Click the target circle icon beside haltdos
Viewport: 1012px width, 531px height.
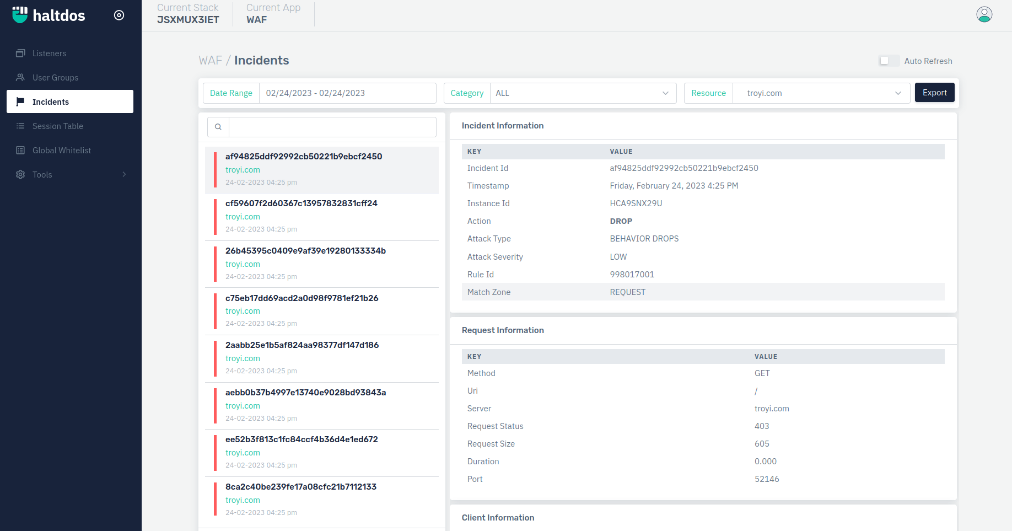click(x=119, y=15)
